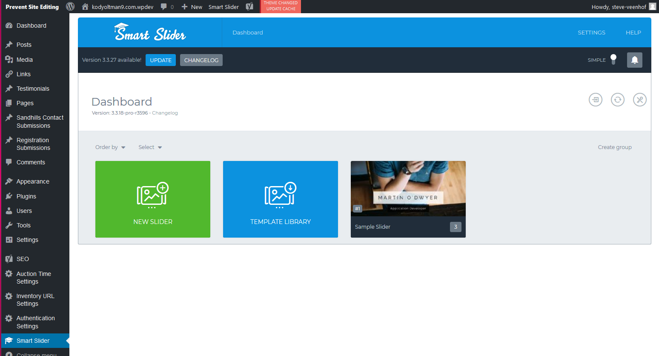This screenshot has width=659, height=356.
Task: Click the Appearance brush icon in sidebar
Action: pos(9,181)
